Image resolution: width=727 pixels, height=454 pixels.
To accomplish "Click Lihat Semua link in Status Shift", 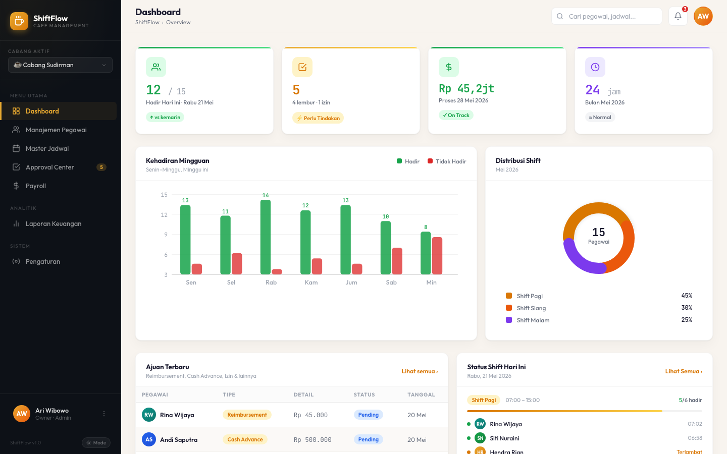I will click(x=684, y=371).
